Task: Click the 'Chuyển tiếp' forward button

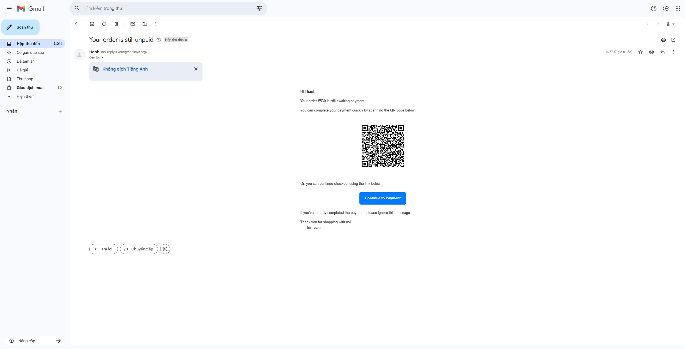Action: point(139,249)
